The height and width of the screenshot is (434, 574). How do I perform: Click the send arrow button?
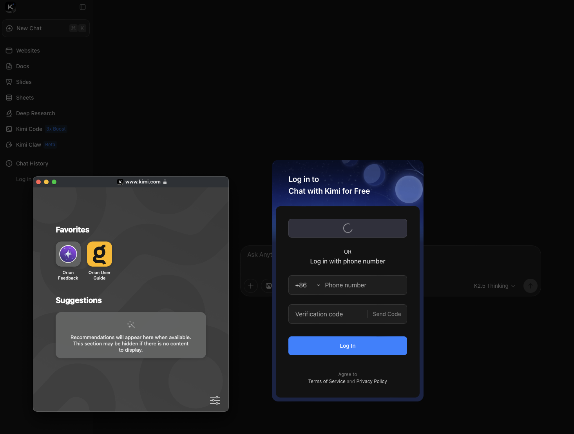[x=531, y=286]
